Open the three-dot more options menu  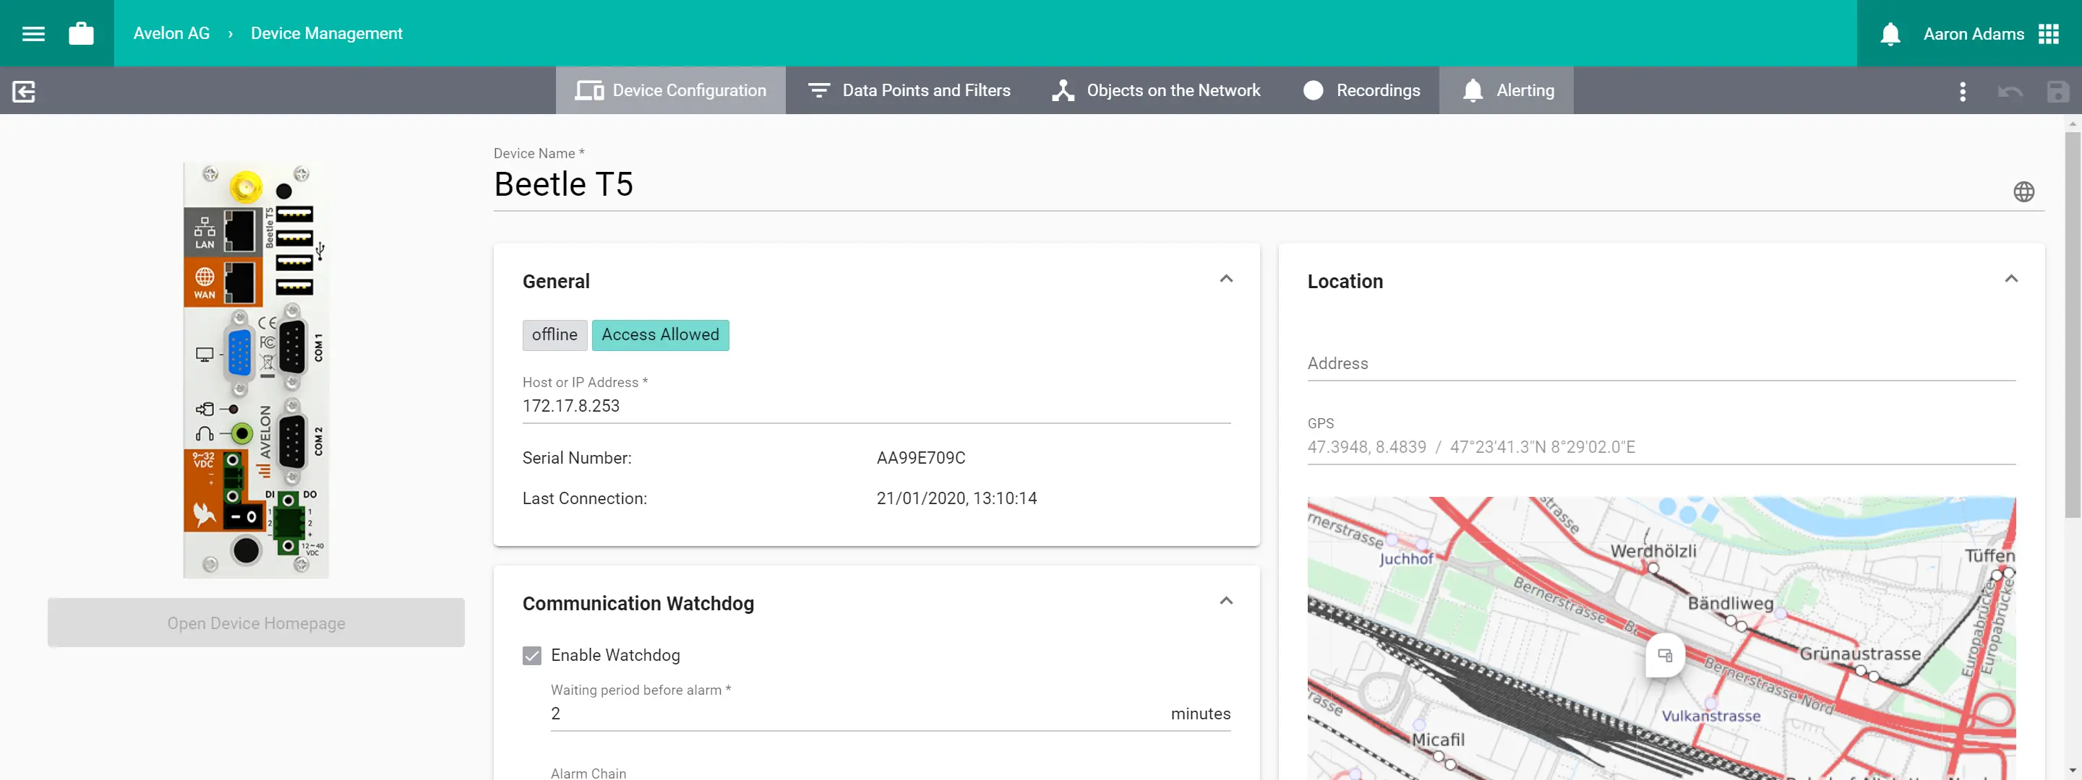[1963, 90]
